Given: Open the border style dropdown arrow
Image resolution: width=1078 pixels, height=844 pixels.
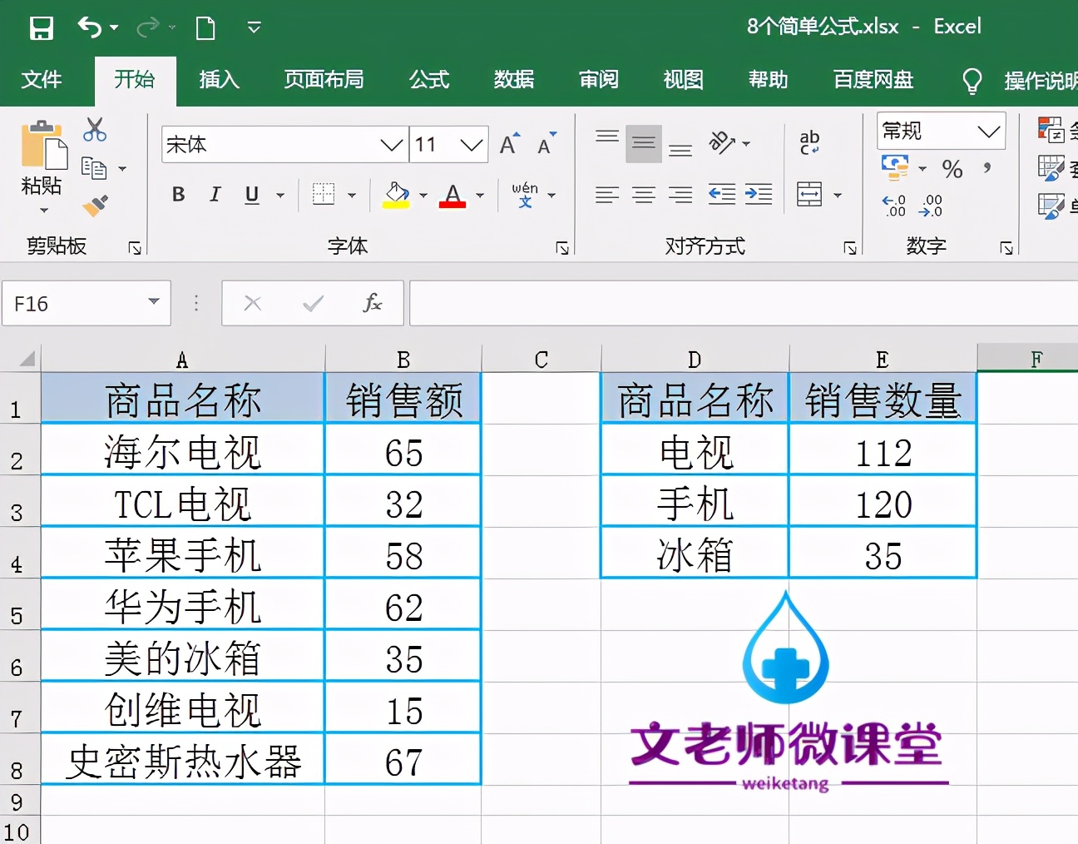Looking at the screenshot, I should point(352,195).
